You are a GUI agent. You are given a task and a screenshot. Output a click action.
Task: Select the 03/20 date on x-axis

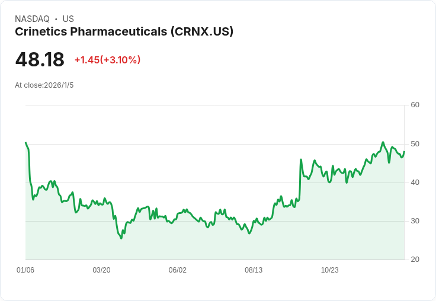pos(101,270)
